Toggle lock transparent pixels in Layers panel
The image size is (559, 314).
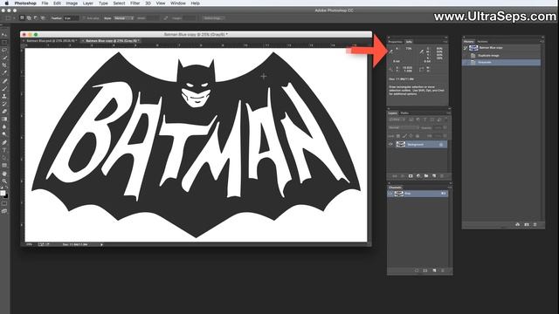398,136
